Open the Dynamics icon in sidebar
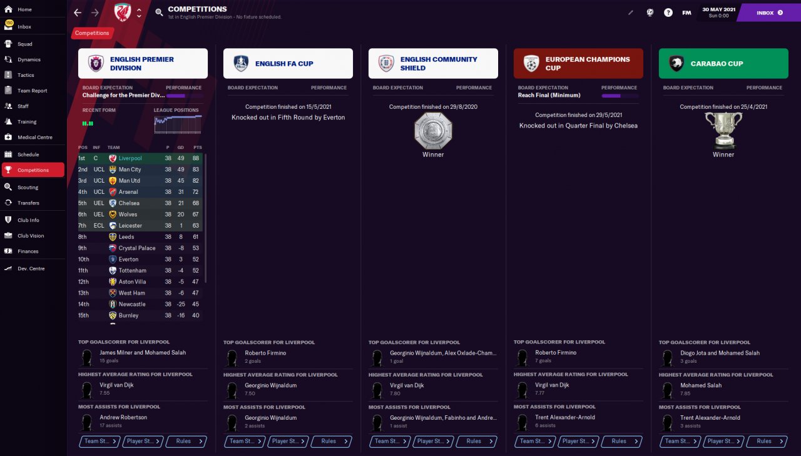Screen dimensions: 801x456 point(8,60)
